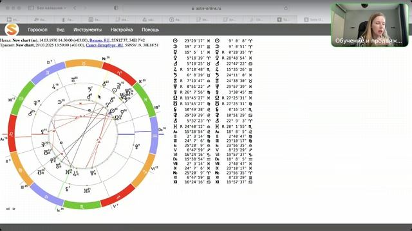The image size is (412, 231).
Task: Click the sotis-online.ru address bar
Action: pos(206,8)
